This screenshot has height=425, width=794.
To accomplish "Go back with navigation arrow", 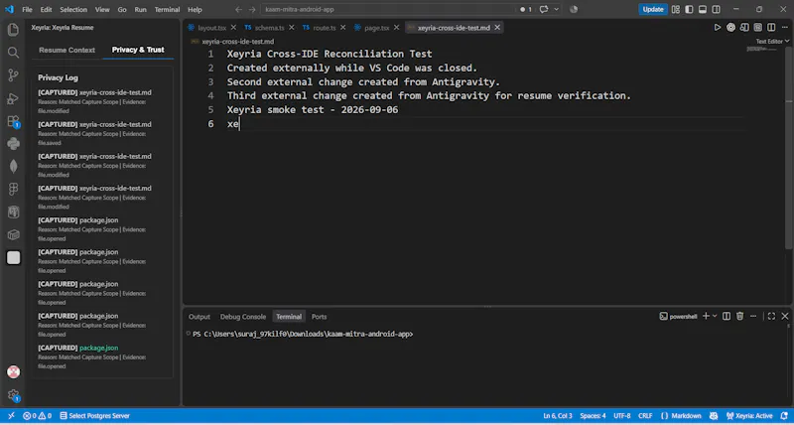I will [x=238, y=9].
